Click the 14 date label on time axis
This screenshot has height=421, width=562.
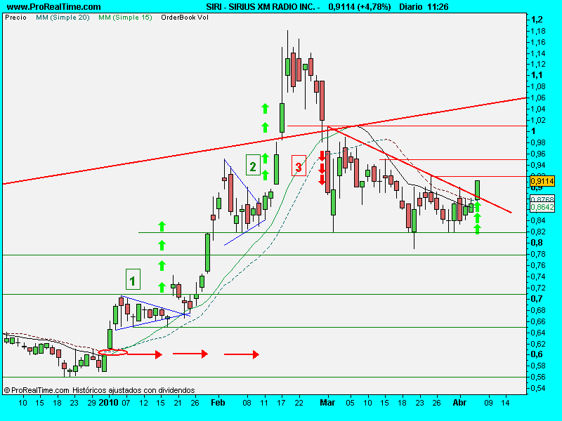[505, 403]
